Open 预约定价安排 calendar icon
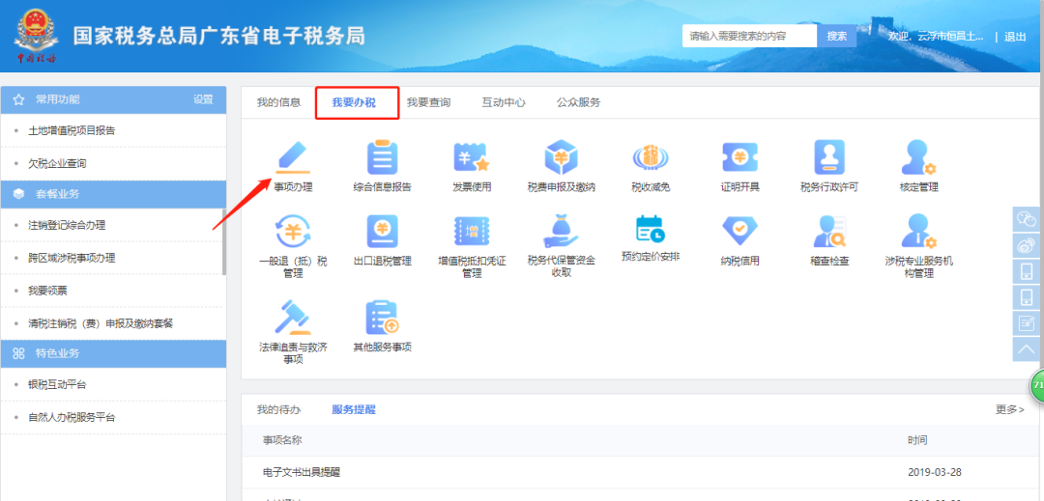 coord(651,229)
